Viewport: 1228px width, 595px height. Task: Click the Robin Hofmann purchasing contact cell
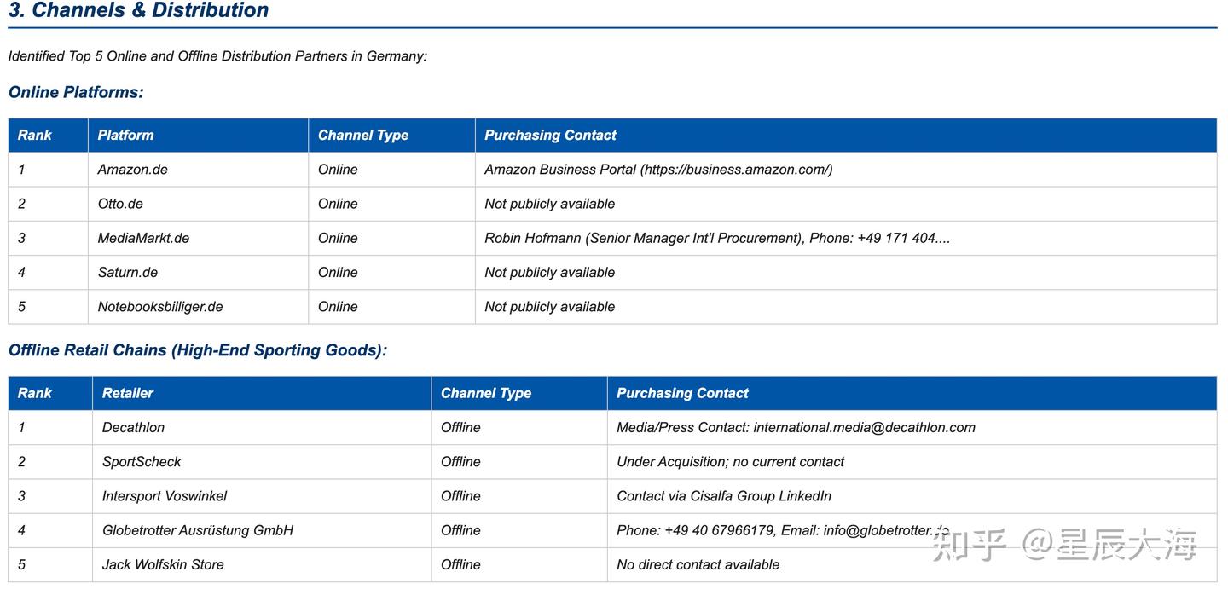point(716,238)
